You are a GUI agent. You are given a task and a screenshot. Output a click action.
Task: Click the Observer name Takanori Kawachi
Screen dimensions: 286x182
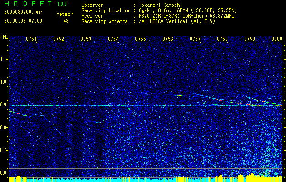click(161, 5)
